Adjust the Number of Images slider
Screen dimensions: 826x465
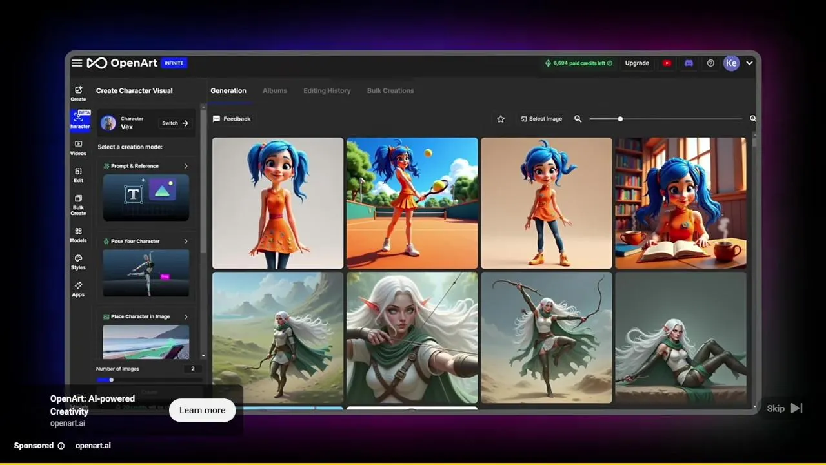coord(149,380)
